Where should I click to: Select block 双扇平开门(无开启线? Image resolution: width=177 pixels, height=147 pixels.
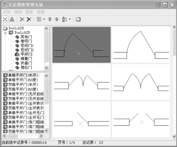click(x=23, y=99)
